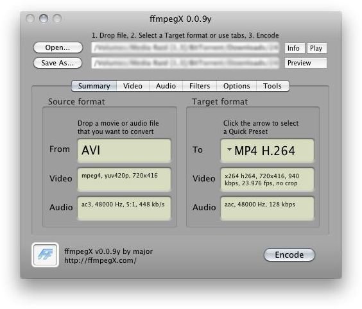Open the http://ffmpegX.com/ link
Image resolution: width=362 pixels, height=309 pixels.
coord(100,260)
